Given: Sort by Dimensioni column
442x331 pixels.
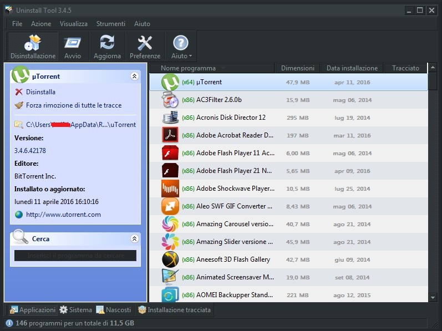Looking at the screenshot, I should pos(298,68).
